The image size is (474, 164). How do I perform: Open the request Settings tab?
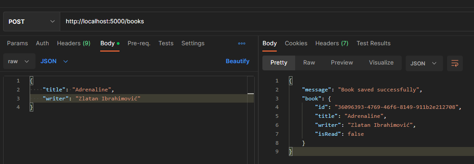coord(193,43)
